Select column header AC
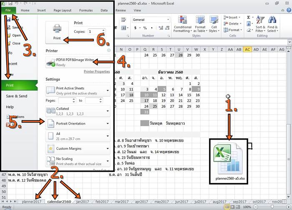 247,50
